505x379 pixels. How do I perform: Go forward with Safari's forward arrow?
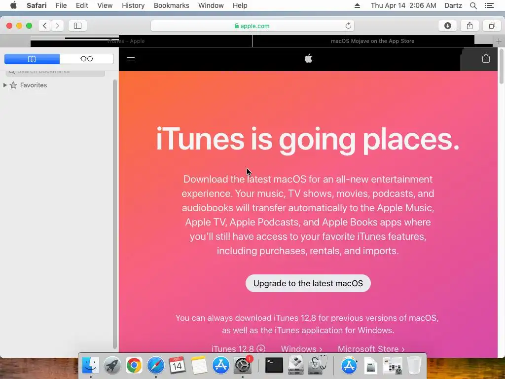tap(57, 26)
